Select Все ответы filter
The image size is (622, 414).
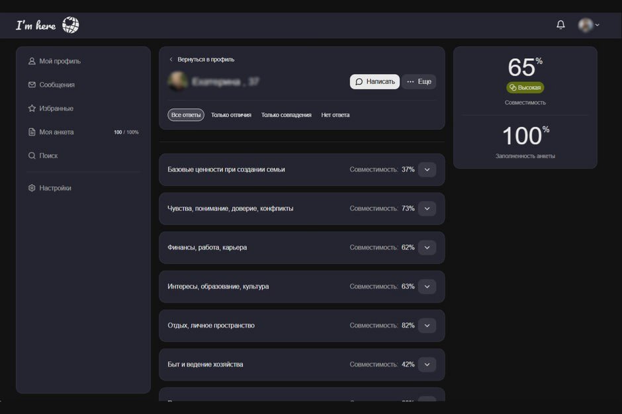(186, 115)
